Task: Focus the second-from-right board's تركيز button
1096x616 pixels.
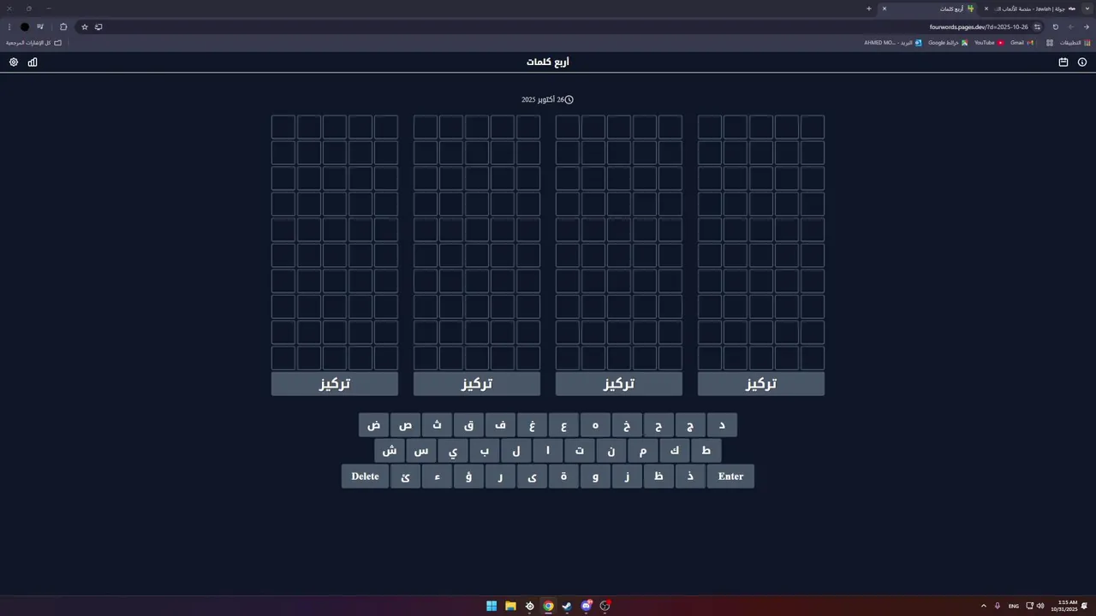Action: point(619,383)
